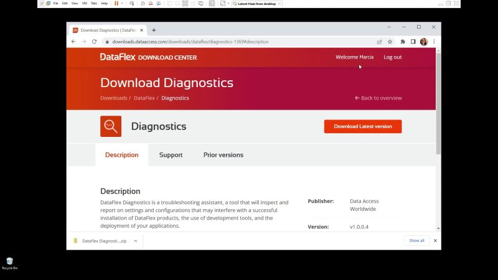Click the DataFlex Download Center logo

(x=148, y=57)
